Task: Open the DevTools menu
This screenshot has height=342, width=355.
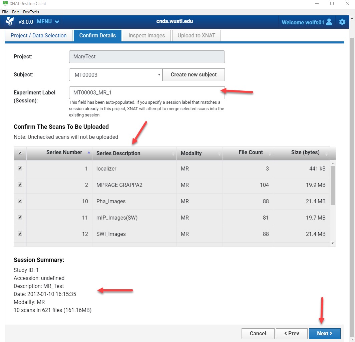Action: 31,12
